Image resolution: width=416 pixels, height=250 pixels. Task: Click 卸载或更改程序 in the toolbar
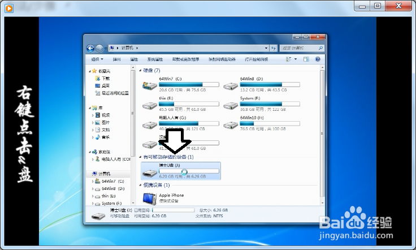click(185, 59)
